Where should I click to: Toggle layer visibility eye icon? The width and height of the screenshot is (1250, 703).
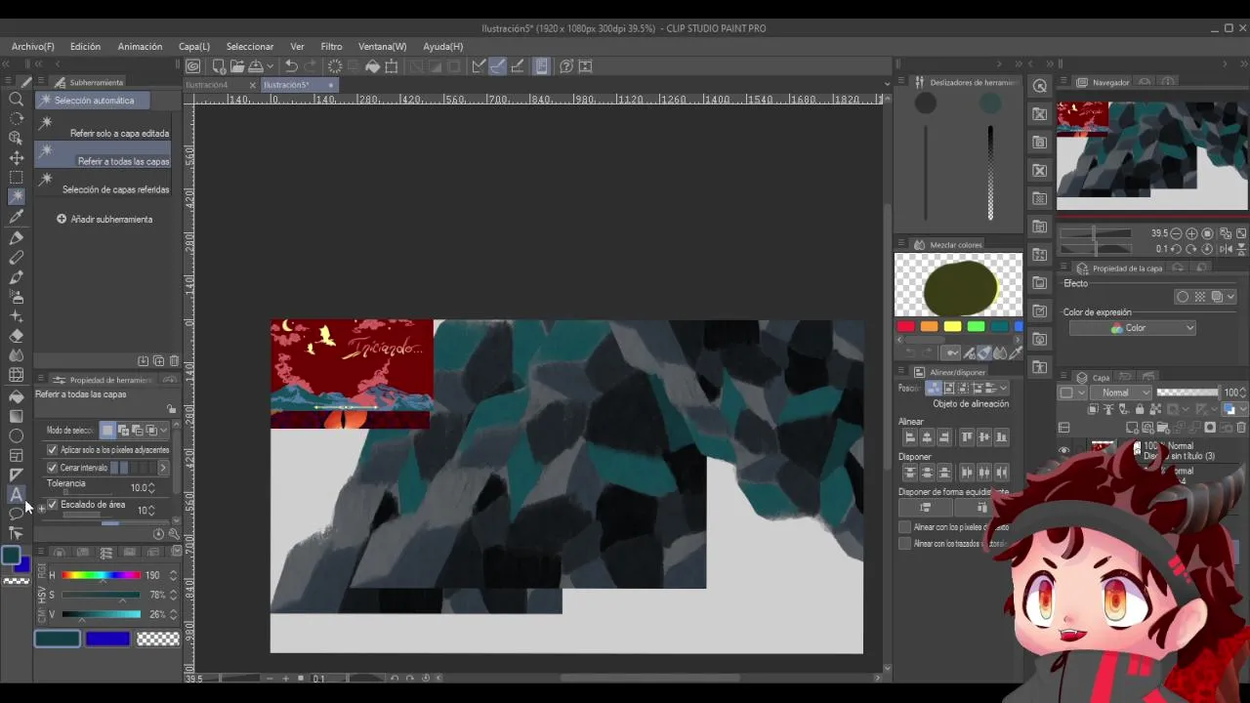click(x=1064, y=450)
